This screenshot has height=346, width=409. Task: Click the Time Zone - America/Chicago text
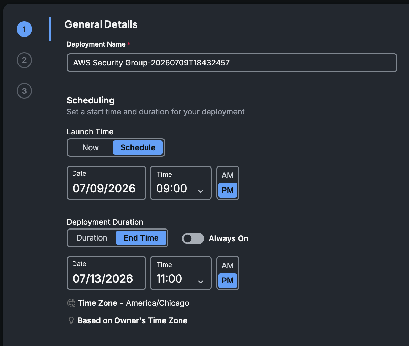click(133, 303)
